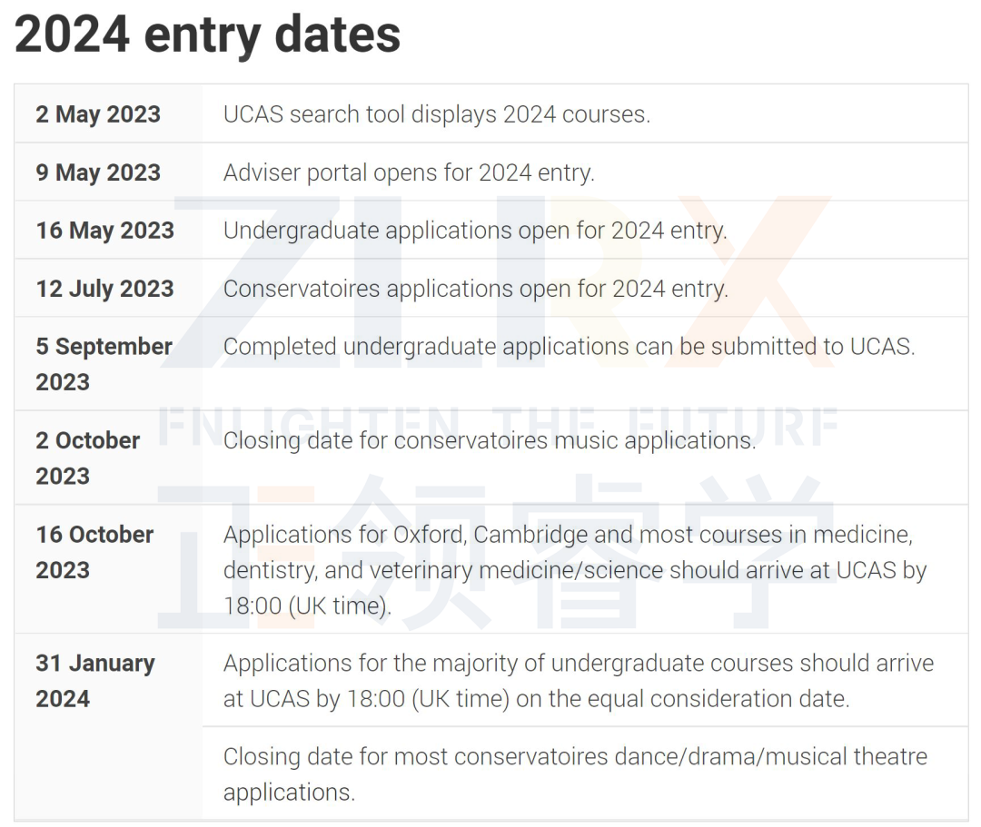The image size is (981, 827).
Task: Click 'Closing date for conservatoires music applications' text
Action: click(x=490, y=440)
